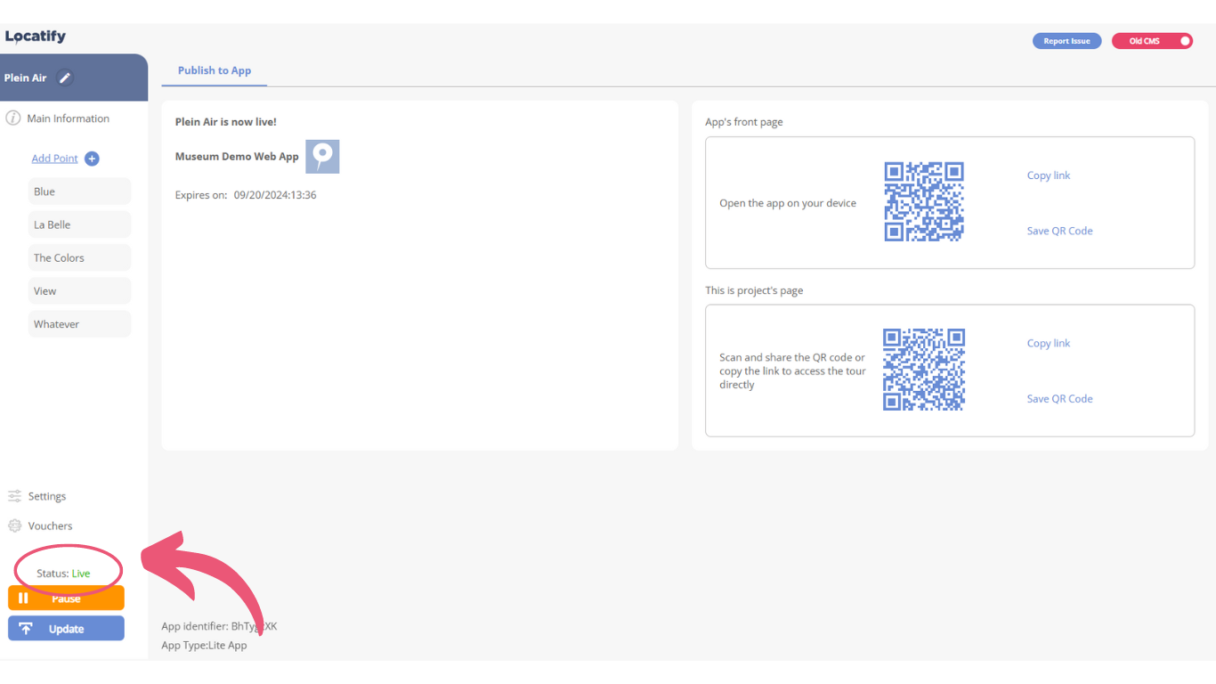Save QR Code for the project's page

1059,399
